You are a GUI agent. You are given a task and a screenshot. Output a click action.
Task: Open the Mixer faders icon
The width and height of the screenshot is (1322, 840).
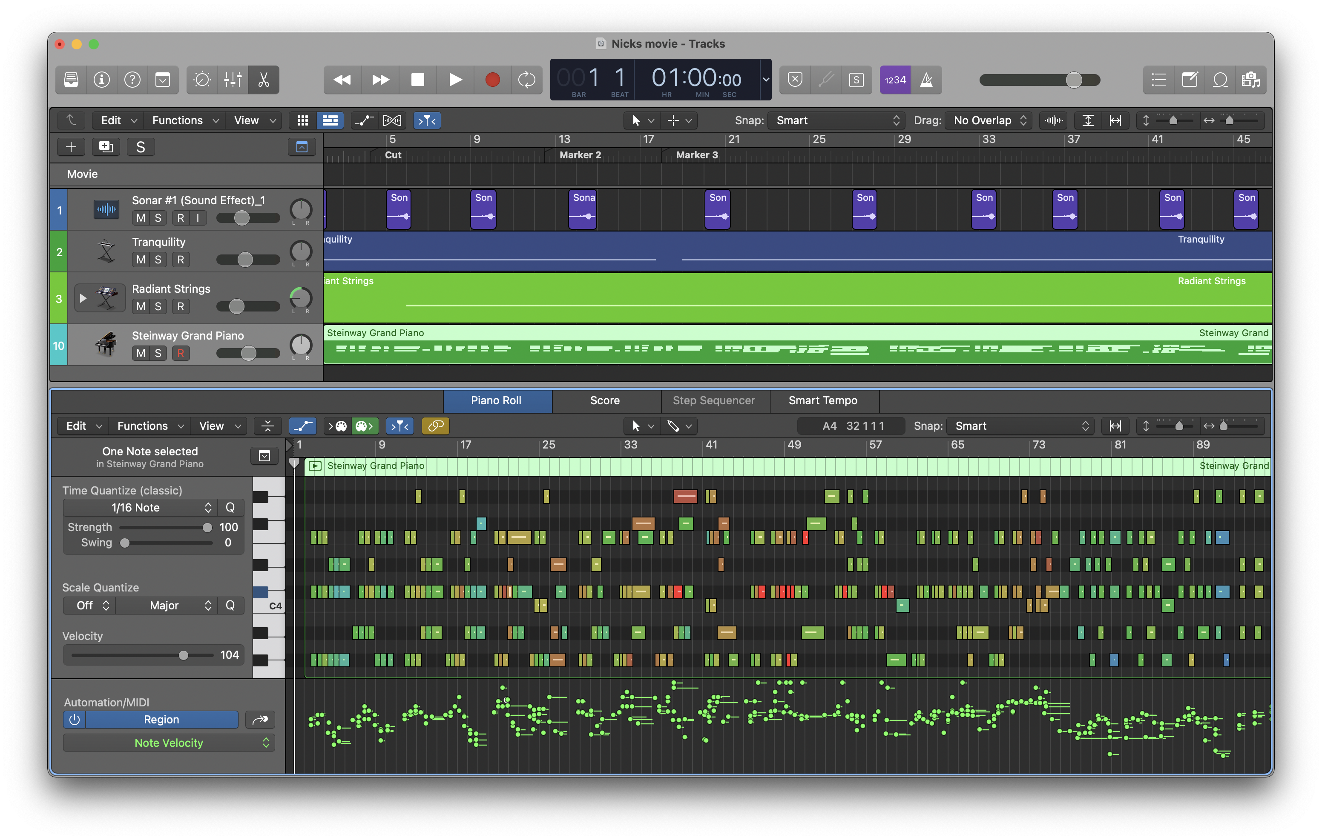233,80
